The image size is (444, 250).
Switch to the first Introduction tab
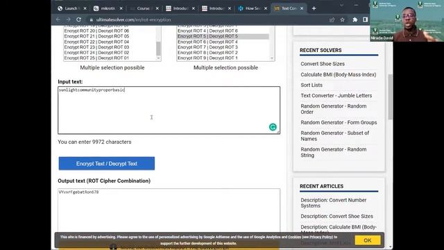pos(180,8)
